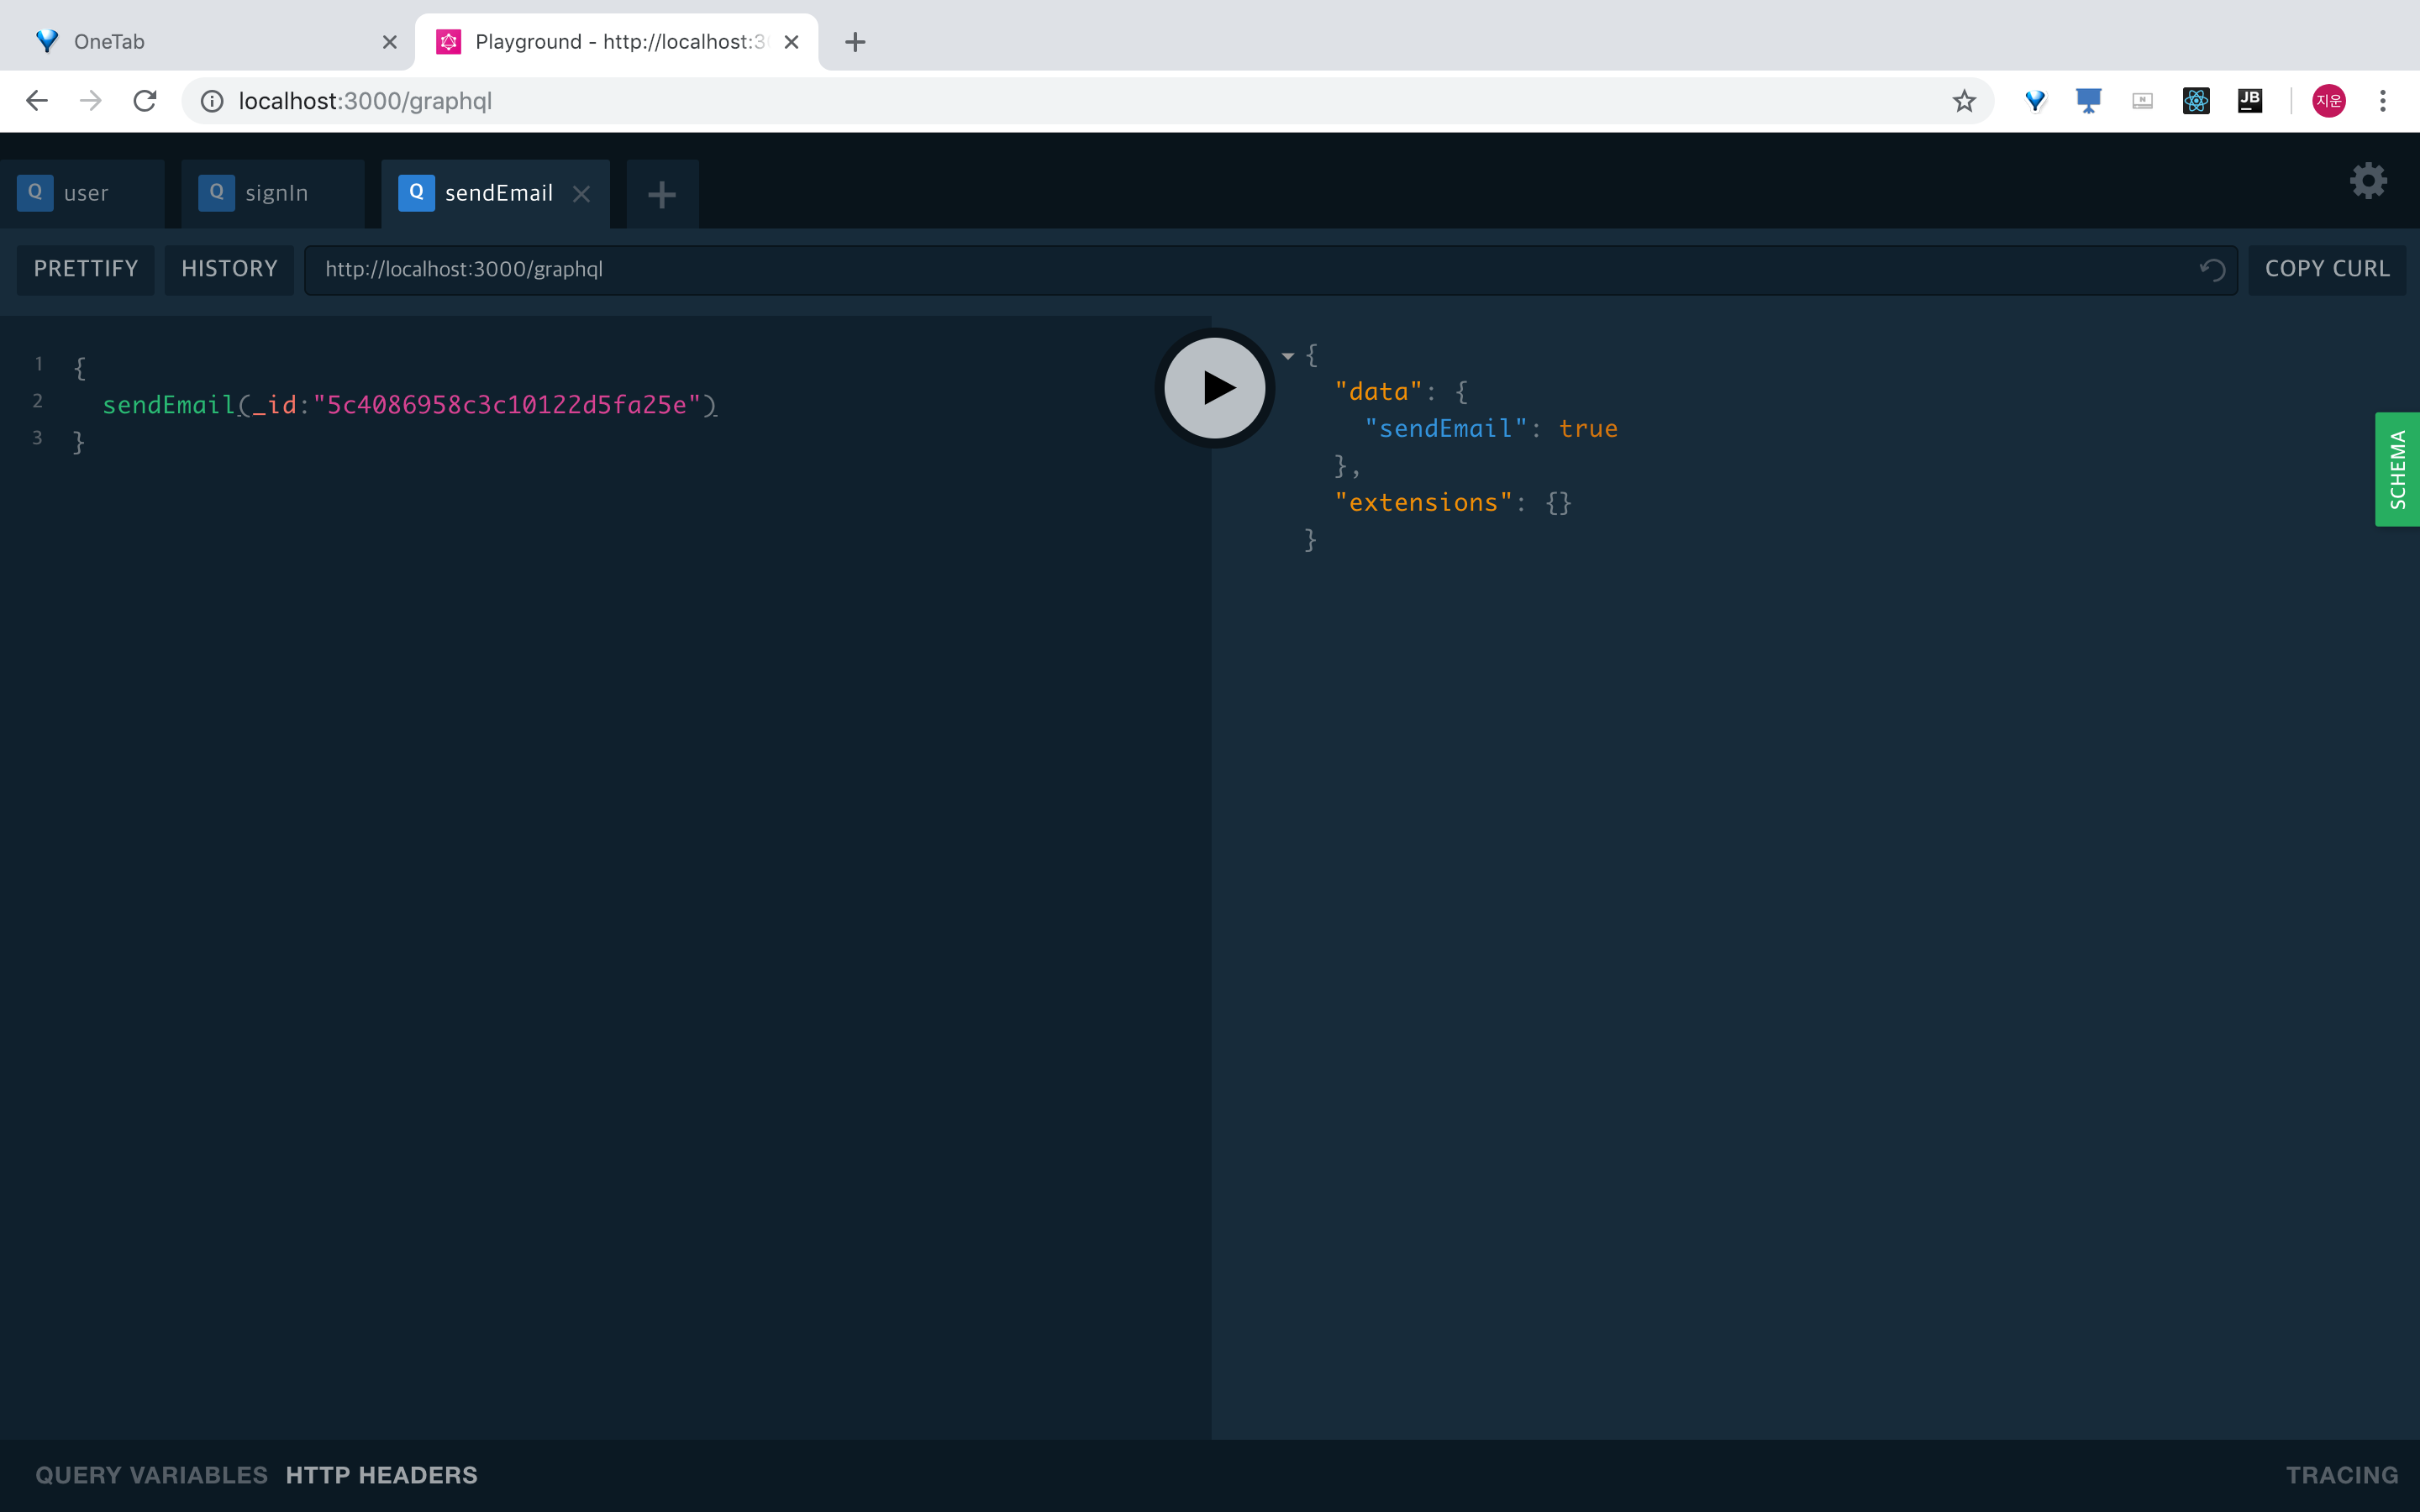
Task: Click the blue extension icon in the toolbar
Action: tap(2035, 100)
